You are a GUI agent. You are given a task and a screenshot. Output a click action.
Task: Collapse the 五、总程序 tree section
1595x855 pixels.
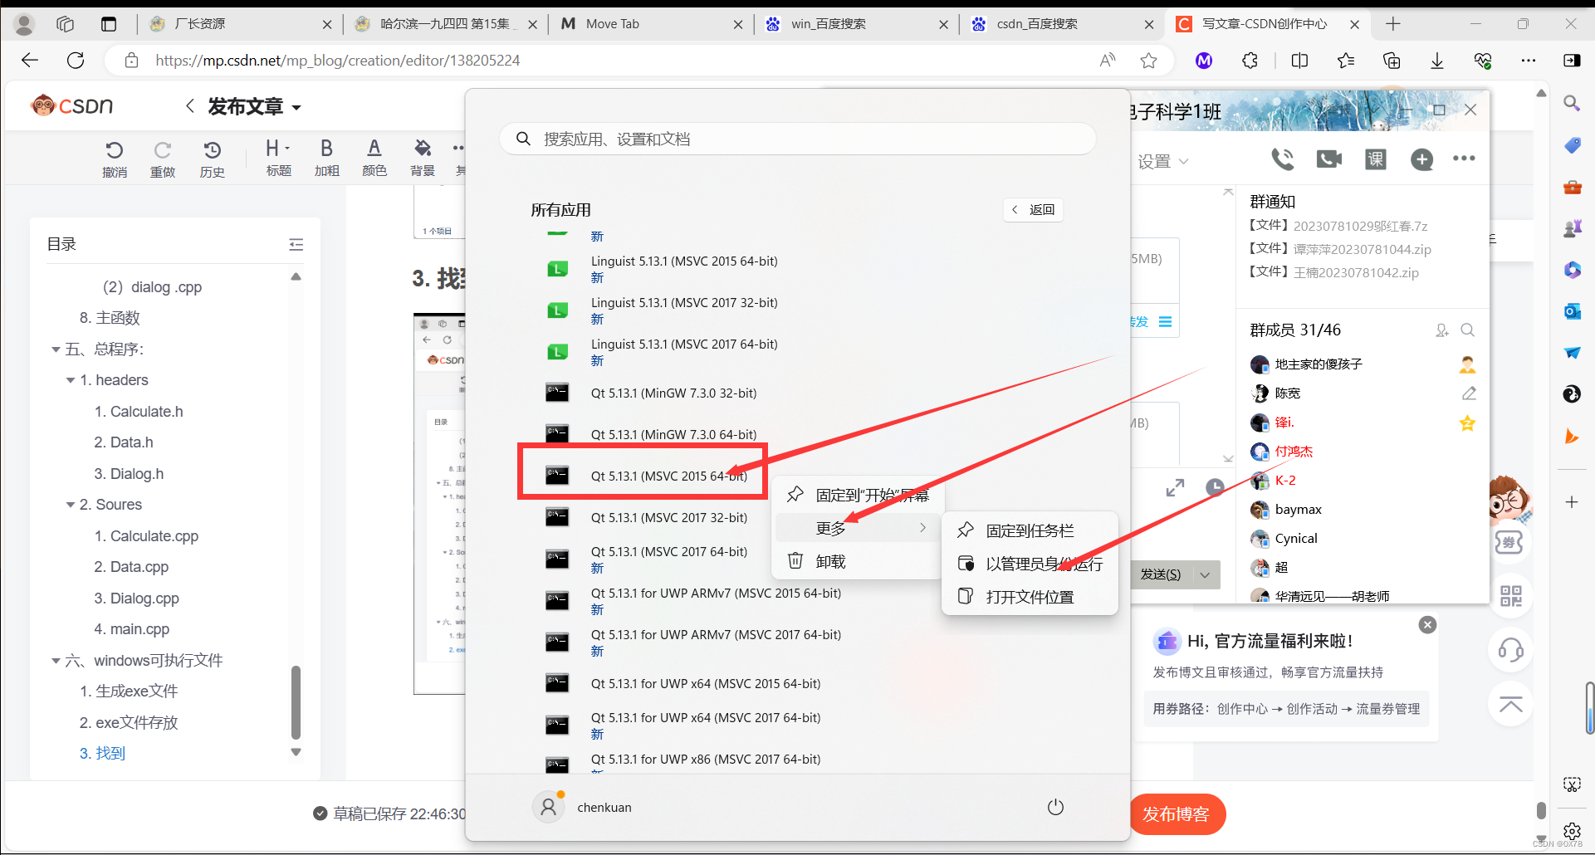point(56,349)
